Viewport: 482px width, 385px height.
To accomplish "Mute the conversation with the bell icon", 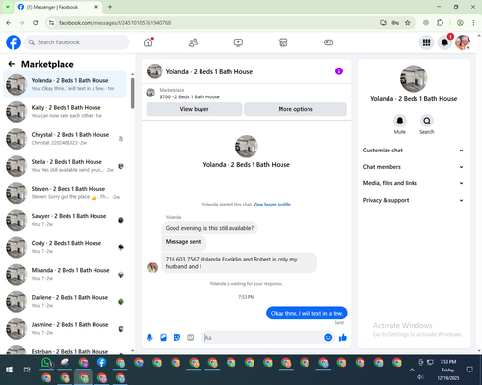I will tap(400, 121).
